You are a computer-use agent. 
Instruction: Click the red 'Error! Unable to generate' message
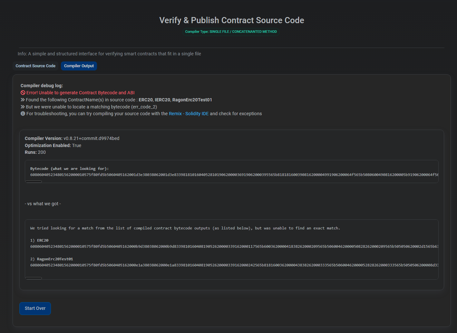[x=80, y=93]
